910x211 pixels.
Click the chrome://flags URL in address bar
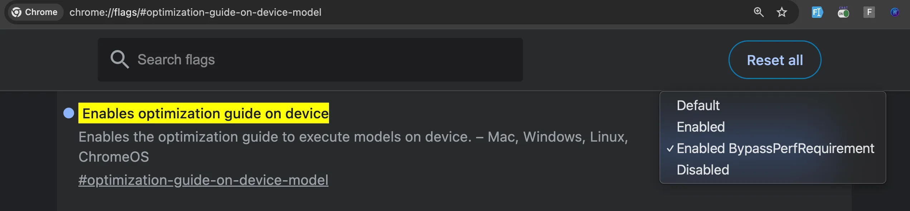click(195, 12)
